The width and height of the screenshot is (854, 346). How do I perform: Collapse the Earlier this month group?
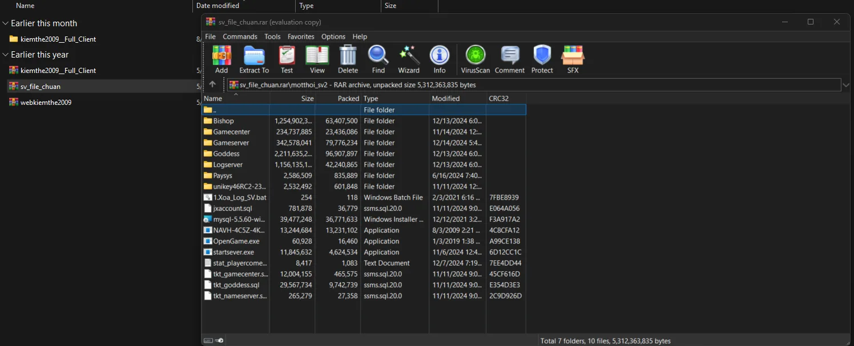[x=5, y=23]
